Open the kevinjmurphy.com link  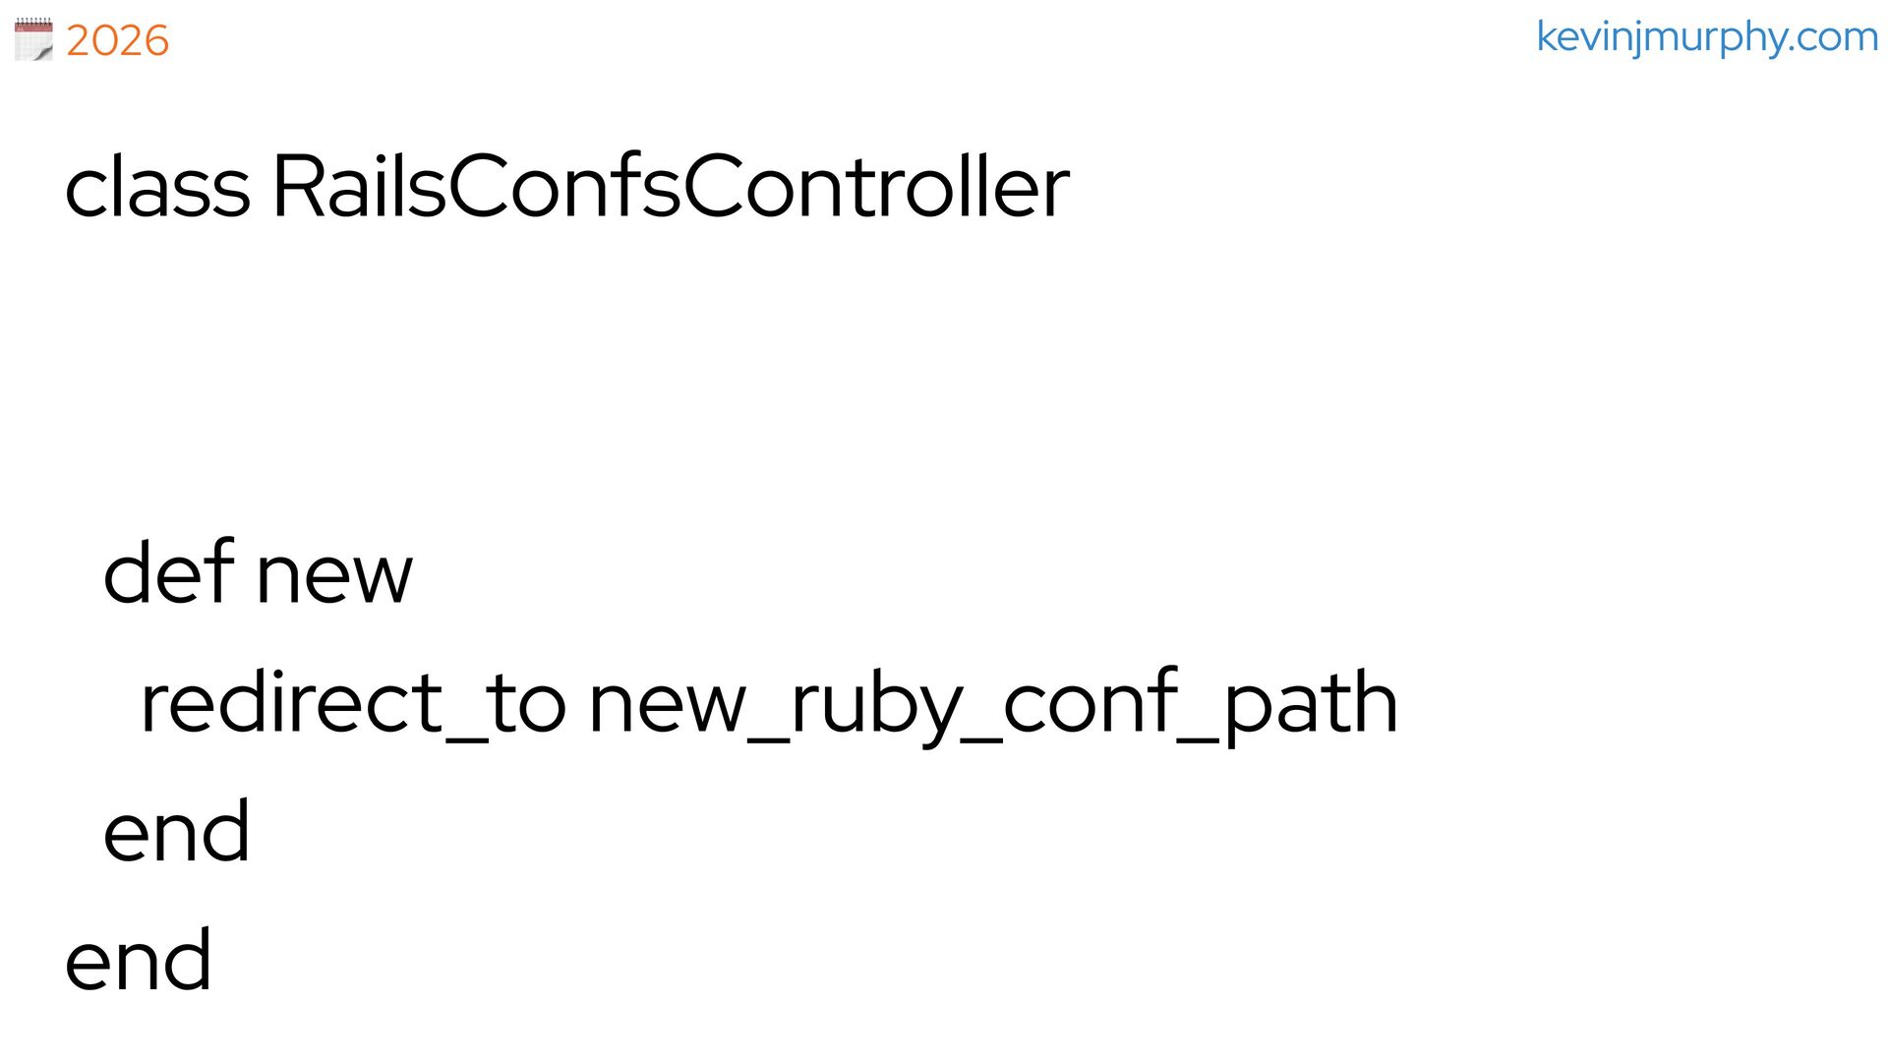pyautogui.click(x=1707, y=37)
